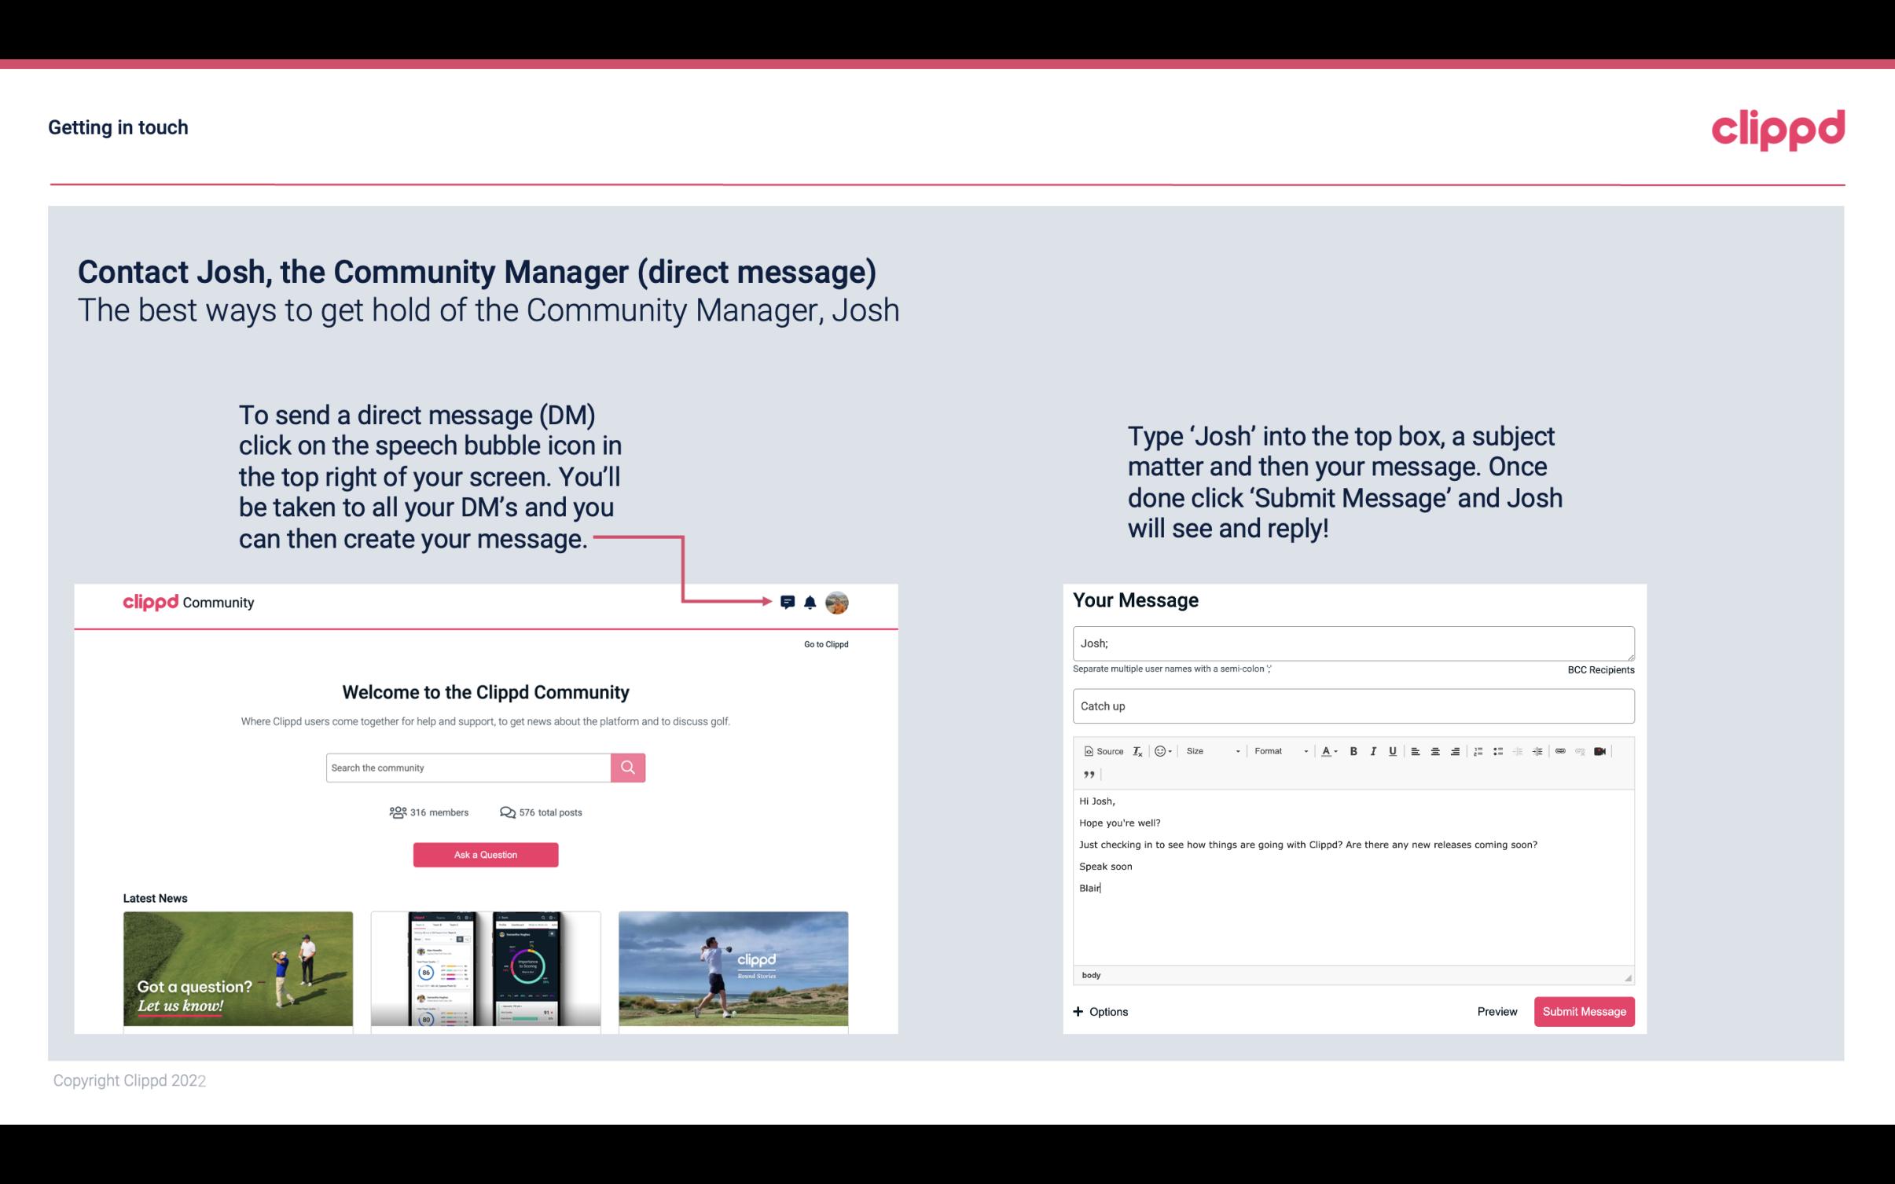Click the Ask a Question menu item
This screenshot has width=1895, height=1184.
click(x=486, y=852)
